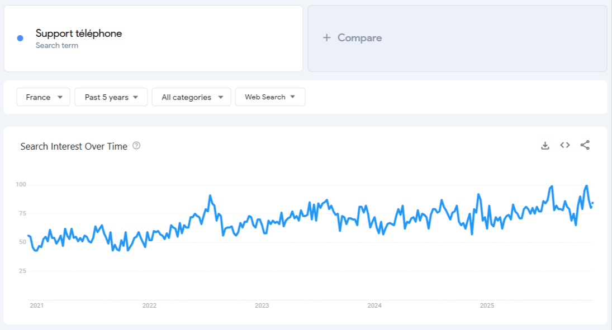
Task: Select the download arrow icon above the chart
Action: pos(545,145)
